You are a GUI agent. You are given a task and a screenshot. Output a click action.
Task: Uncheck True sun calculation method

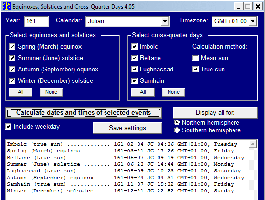pyautogui.click(x=196, y=69)
